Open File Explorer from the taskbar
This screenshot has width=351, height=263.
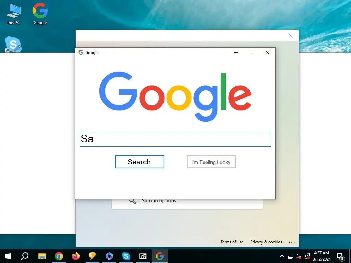tap(42, 256)
